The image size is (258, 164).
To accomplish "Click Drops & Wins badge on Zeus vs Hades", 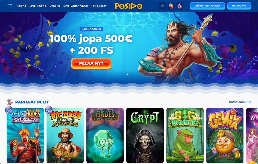I will (x=9, y=110).
